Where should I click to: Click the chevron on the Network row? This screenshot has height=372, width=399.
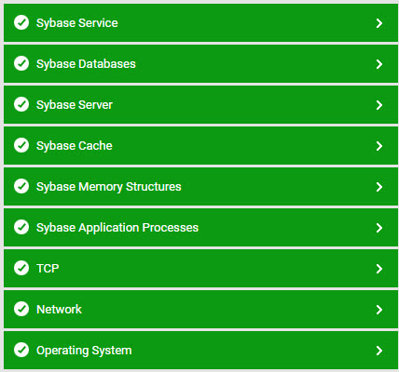379,310
